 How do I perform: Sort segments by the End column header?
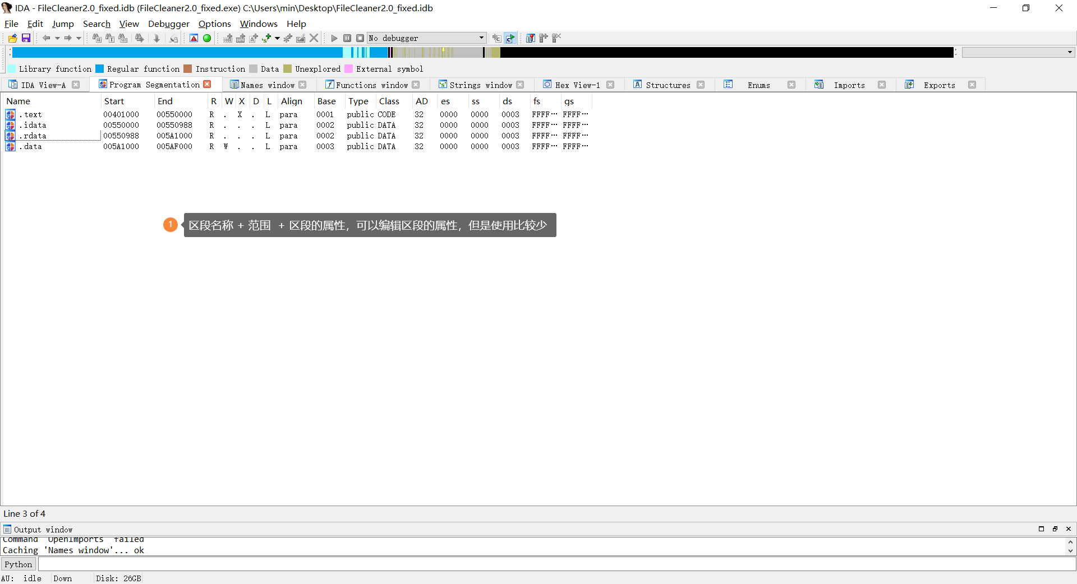[x=181, y=101]
